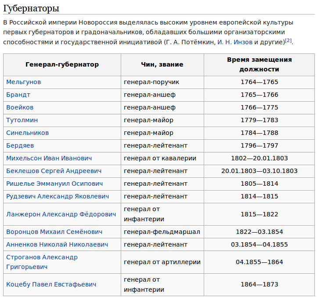This screenshot has height=297, width=317.
Task: Click column header Генерал-губернатор
Action: 62,64
